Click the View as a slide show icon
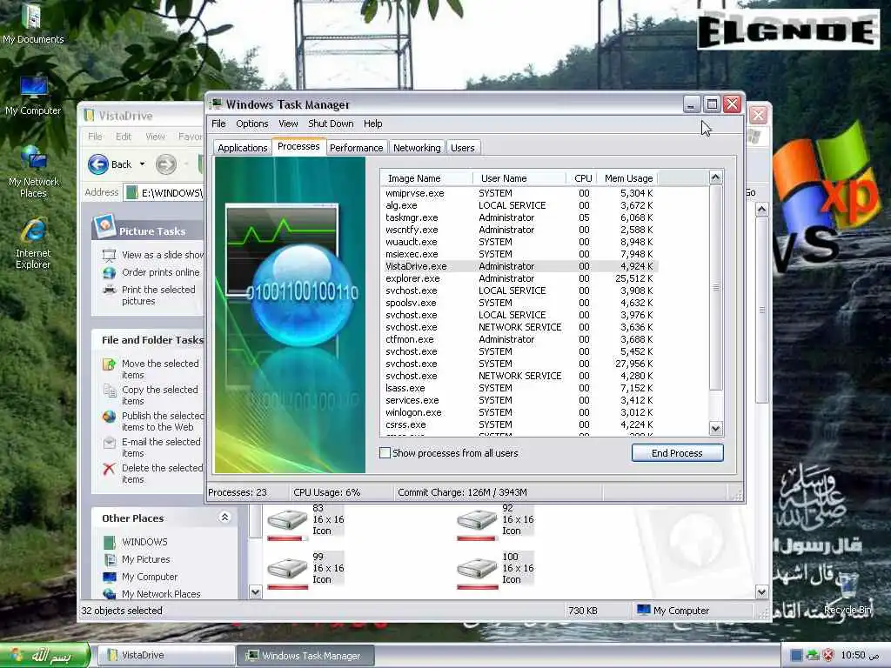 (x=109, y=255)
